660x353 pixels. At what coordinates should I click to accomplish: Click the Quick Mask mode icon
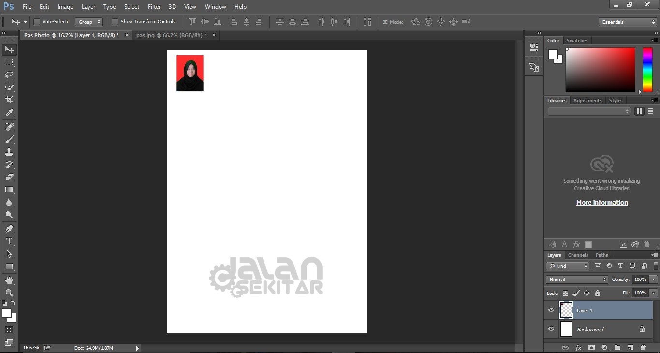point(9,330)
